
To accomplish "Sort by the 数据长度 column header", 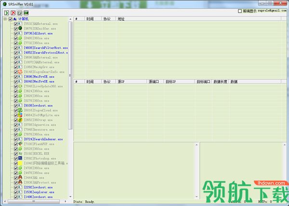I will coord(220,82).
